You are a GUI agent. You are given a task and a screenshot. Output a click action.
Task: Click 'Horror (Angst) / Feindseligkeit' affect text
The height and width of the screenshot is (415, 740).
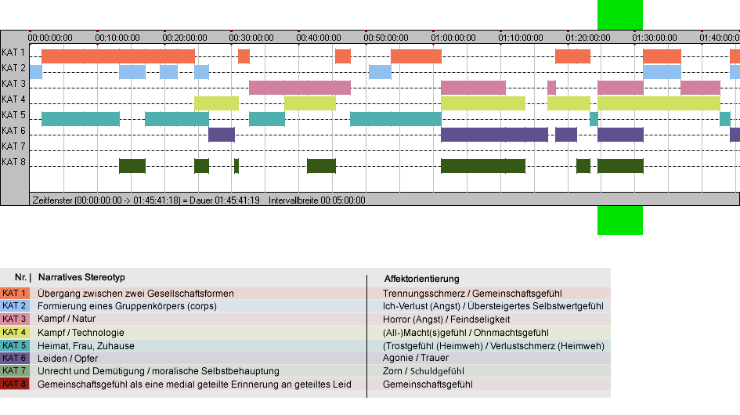pyautogui.click(x=446, y=319)
